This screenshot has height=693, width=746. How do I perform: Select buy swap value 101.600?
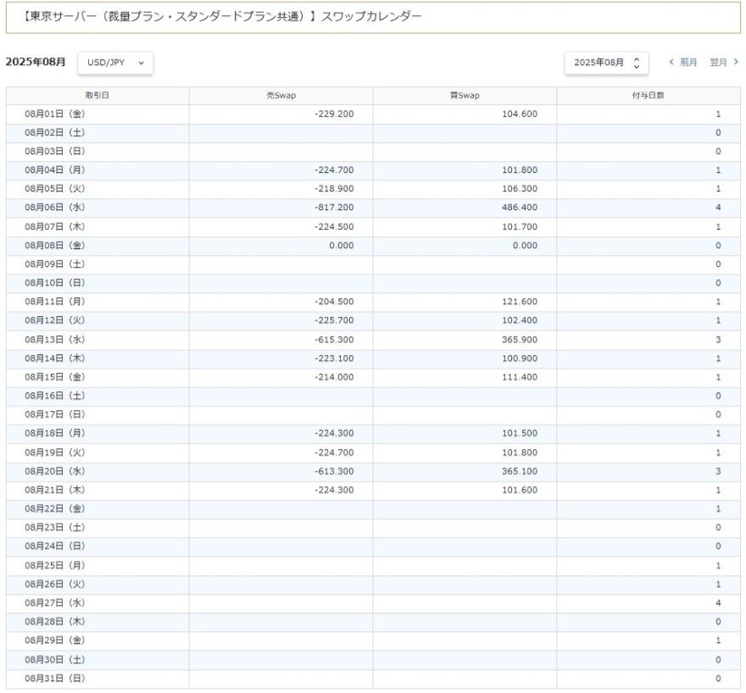[x=520, y=490]
